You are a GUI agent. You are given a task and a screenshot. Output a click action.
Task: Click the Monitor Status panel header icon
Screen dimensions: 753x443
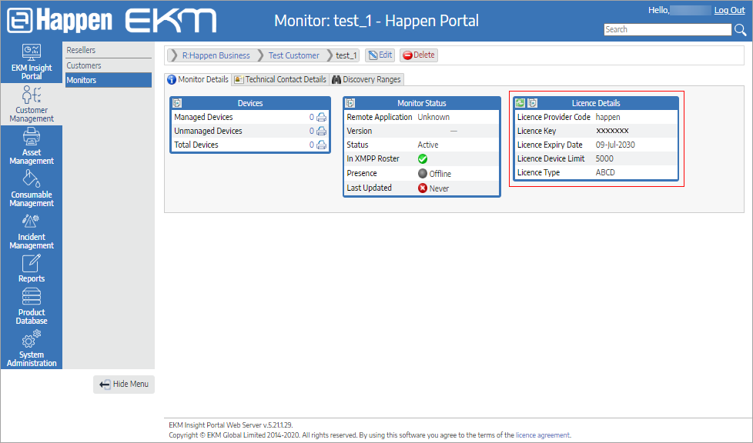click(350, 103)
